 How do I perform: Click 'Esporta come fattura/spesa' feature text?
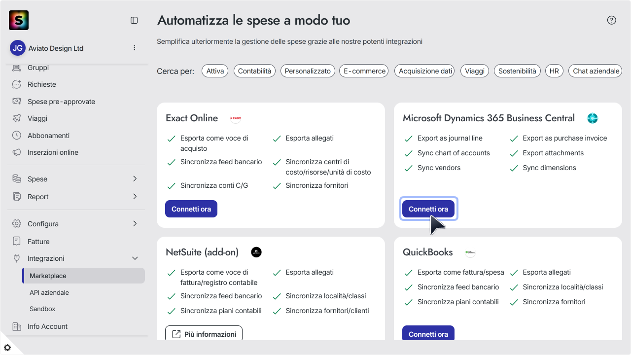click(x=461, y=272)
